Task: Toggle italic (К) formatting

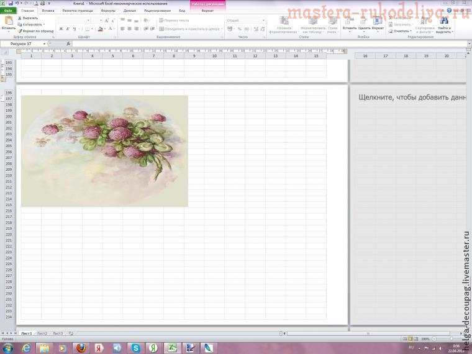Action: 68,29
